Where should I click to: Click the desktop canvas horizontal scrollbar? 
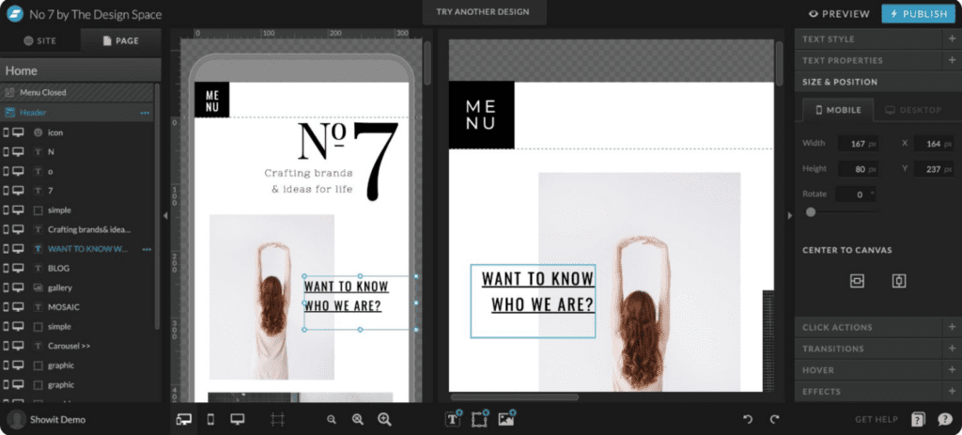click(514, 397)
